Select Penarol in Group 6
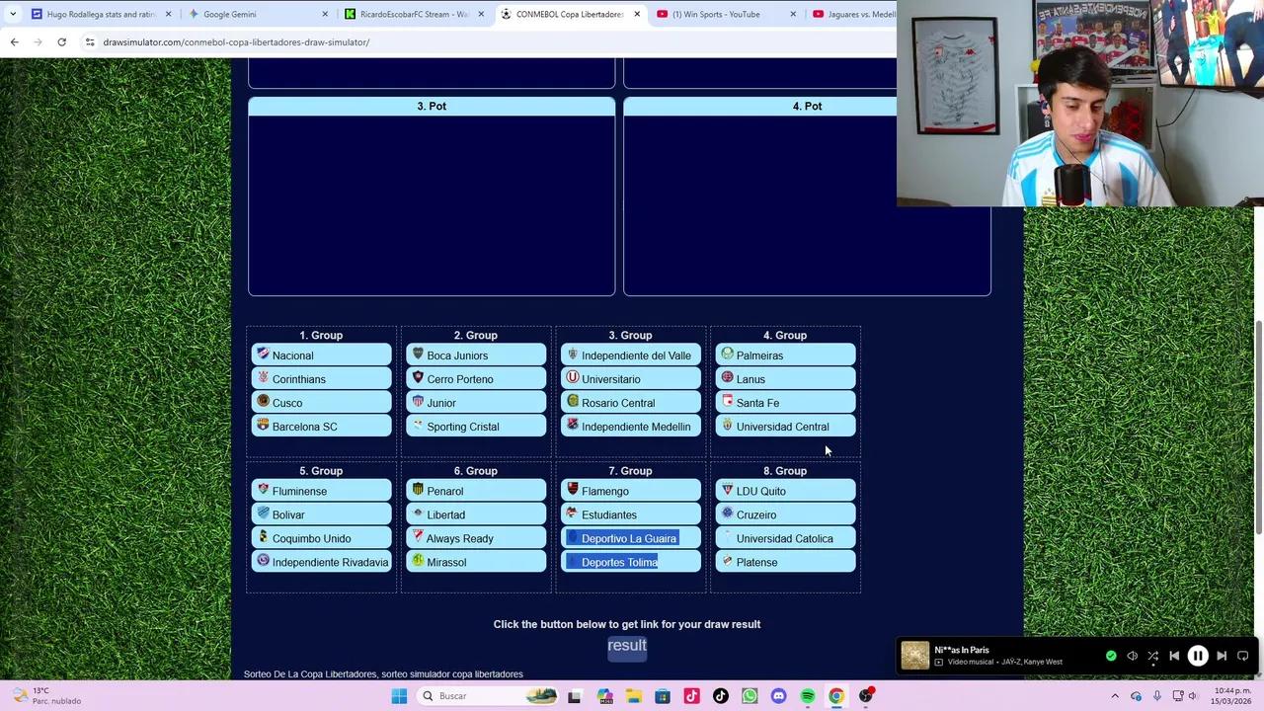Viewport: 1264px width, 711px height. (476, 491)
